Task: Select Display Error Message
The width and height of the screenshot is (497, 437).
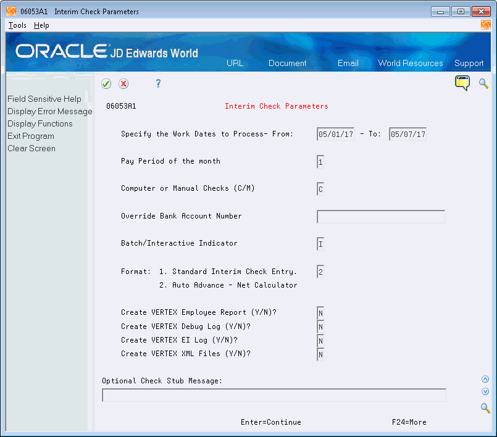Action: [x=50, y=111]
